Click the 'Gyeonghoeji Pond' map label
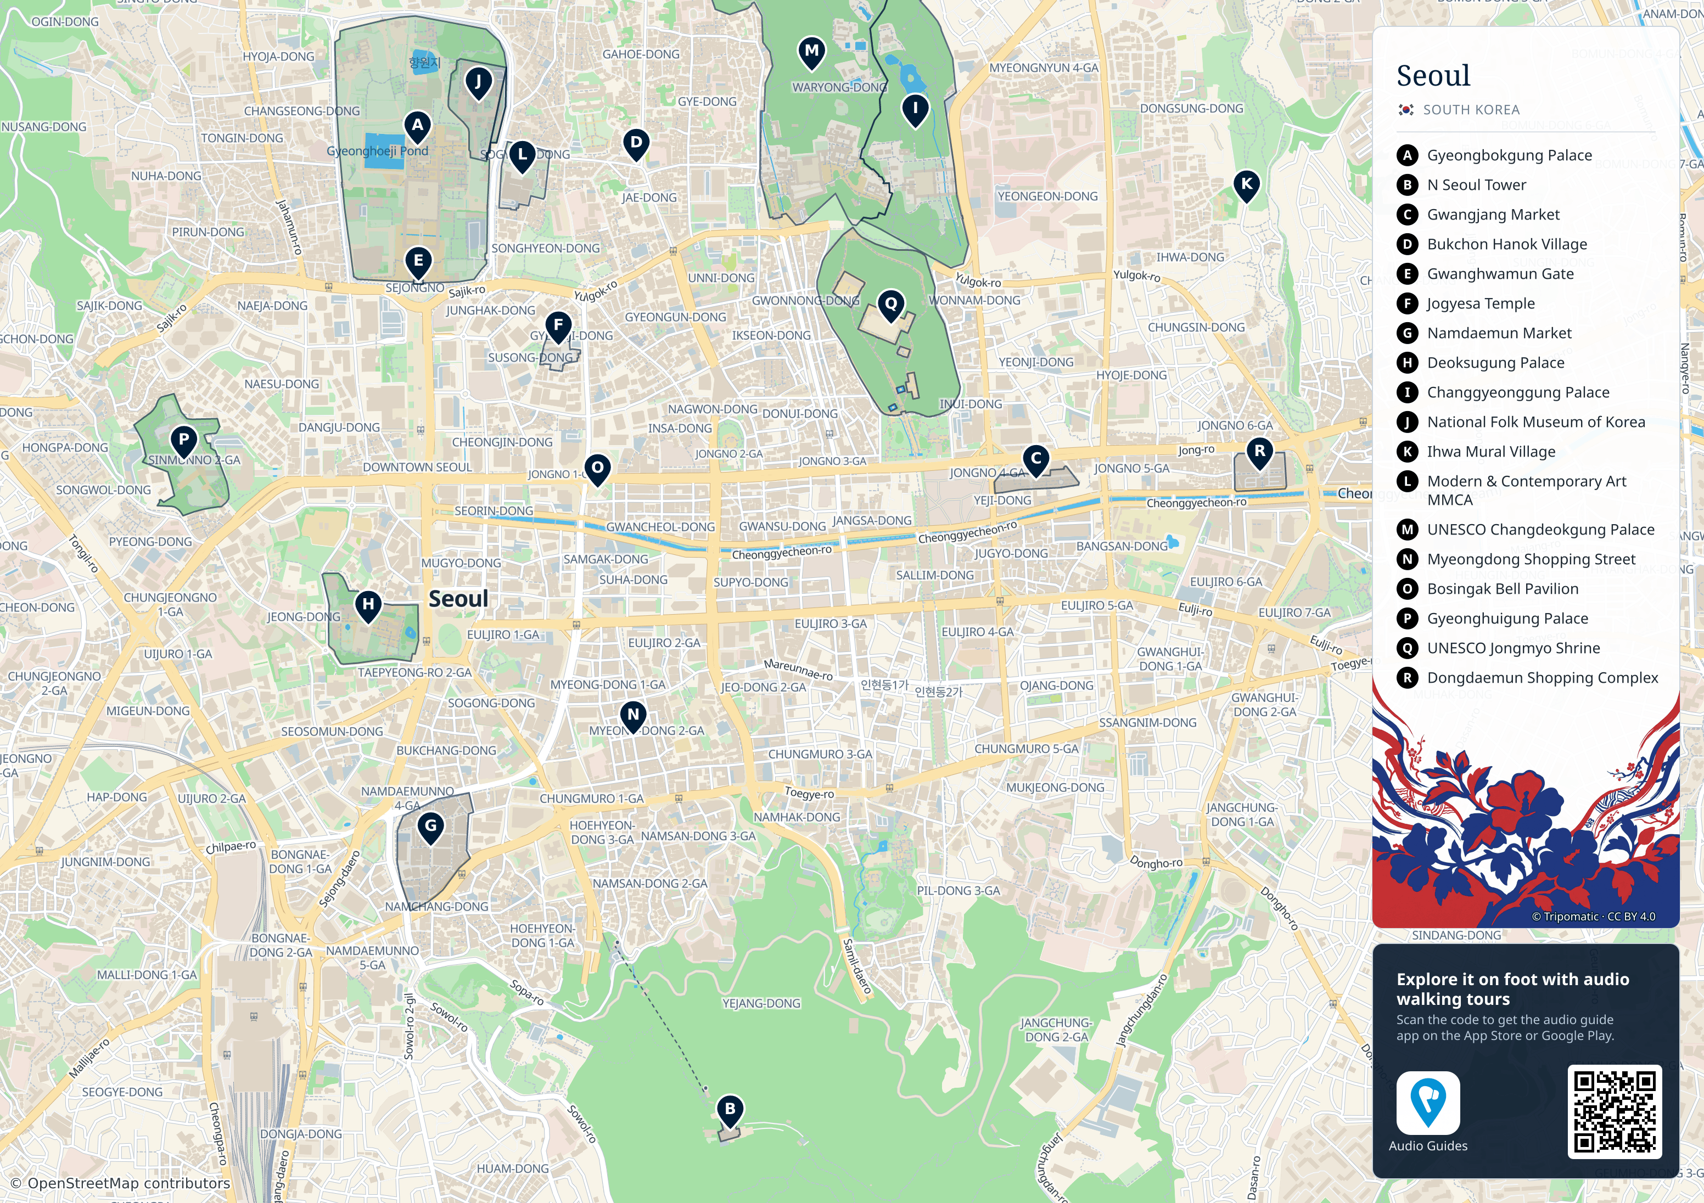This screenshot has height=1203, width=1704. coord(378,151)
